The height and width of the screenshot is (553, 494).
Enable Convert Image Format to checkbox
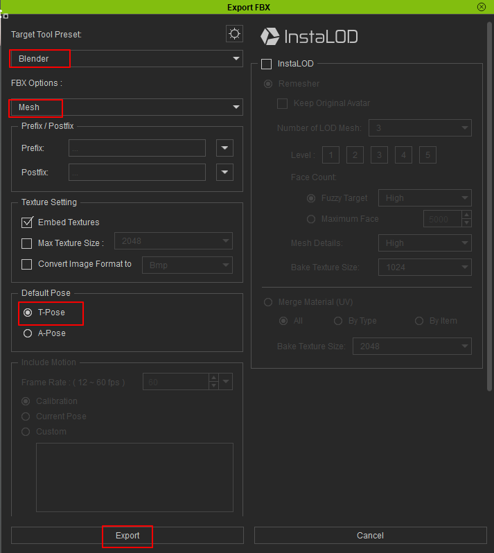click(27, 264)
